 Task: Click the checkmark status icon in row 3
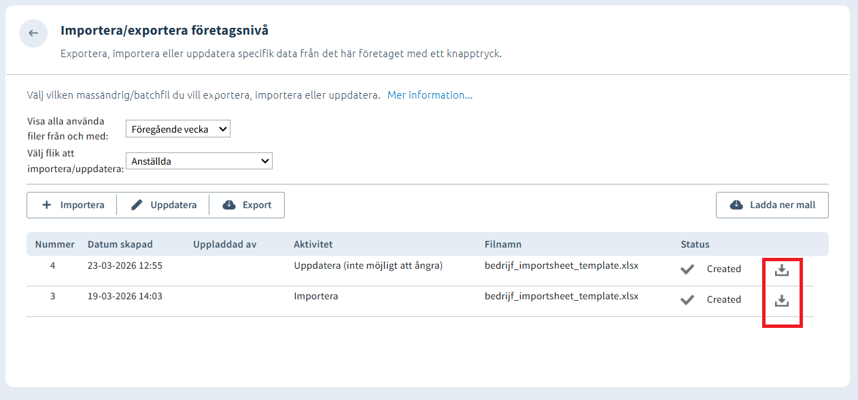(x=687, y=300)
